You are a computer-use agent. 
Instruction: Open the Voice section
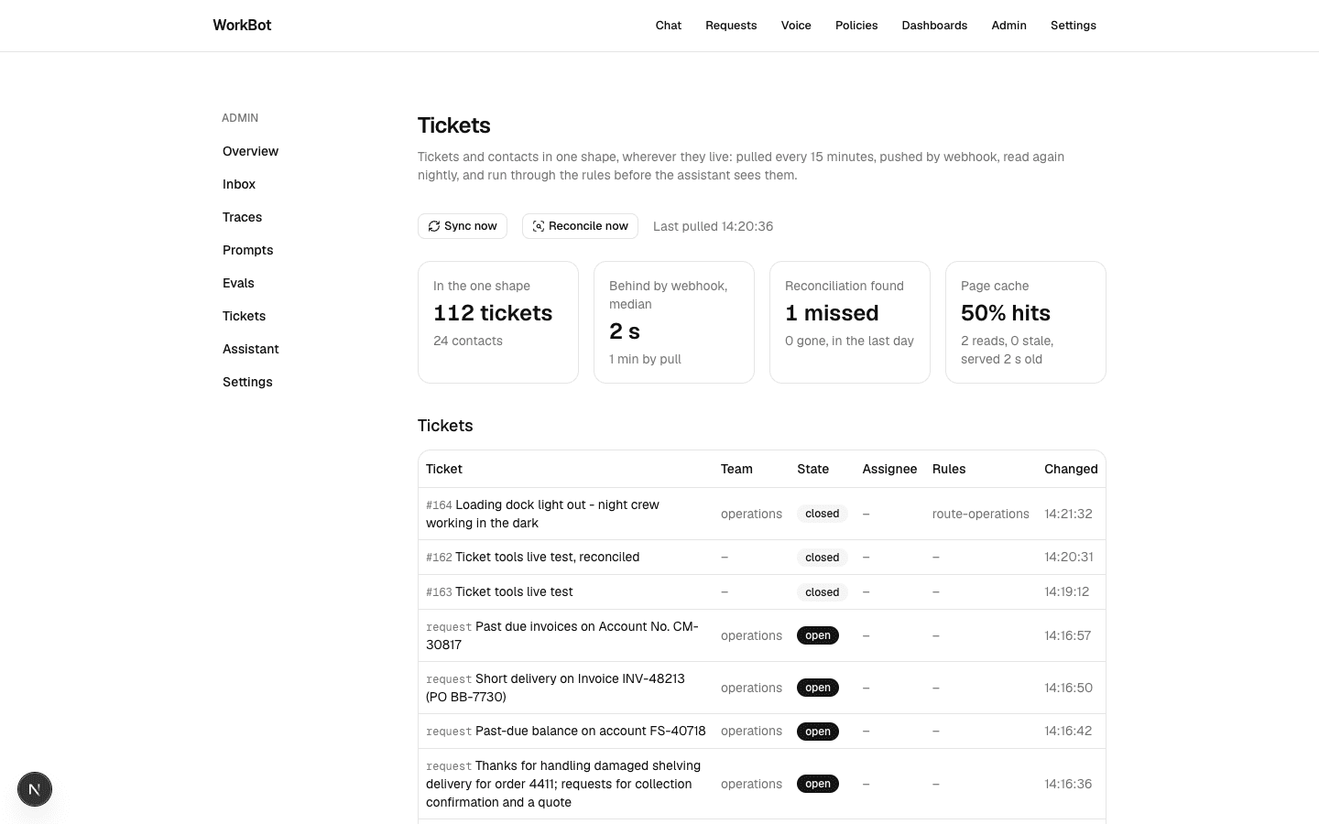pyautogui.click(x=796, y=26)
